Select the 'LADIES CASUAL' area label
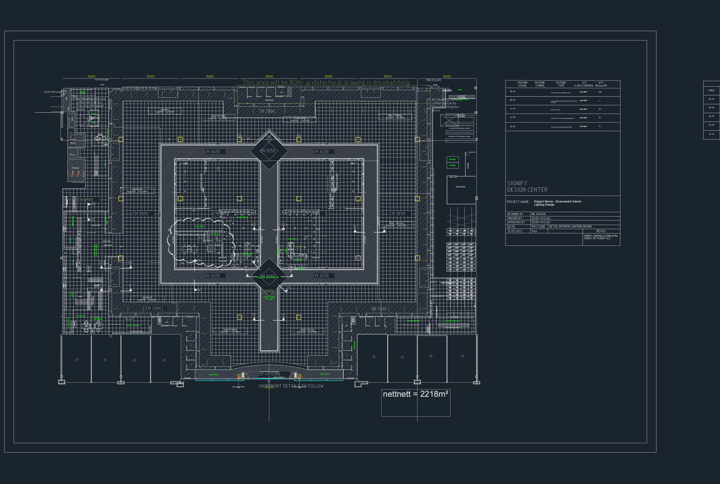This screenshot has width=720, height=484. pyautogui.click(x=307, y=330)
